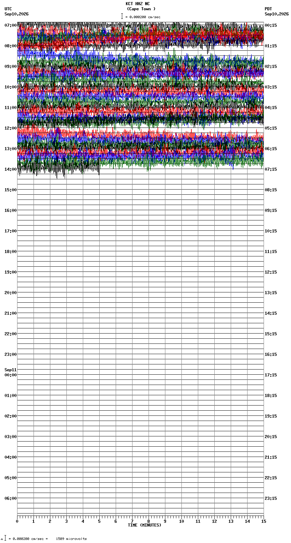291x543 pixels.
Task: Click the UTC '02:00' row label
Action: point(11,416)
